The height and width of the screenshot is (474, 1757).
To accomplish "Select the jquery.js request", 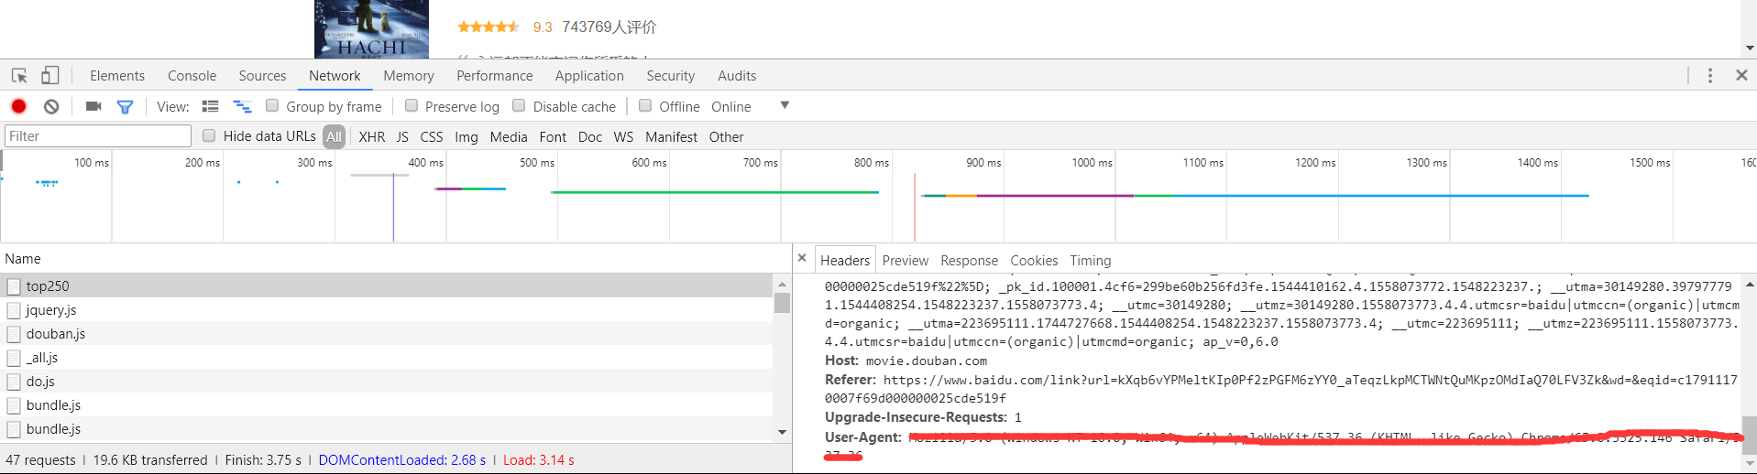I will coord(51,310).
